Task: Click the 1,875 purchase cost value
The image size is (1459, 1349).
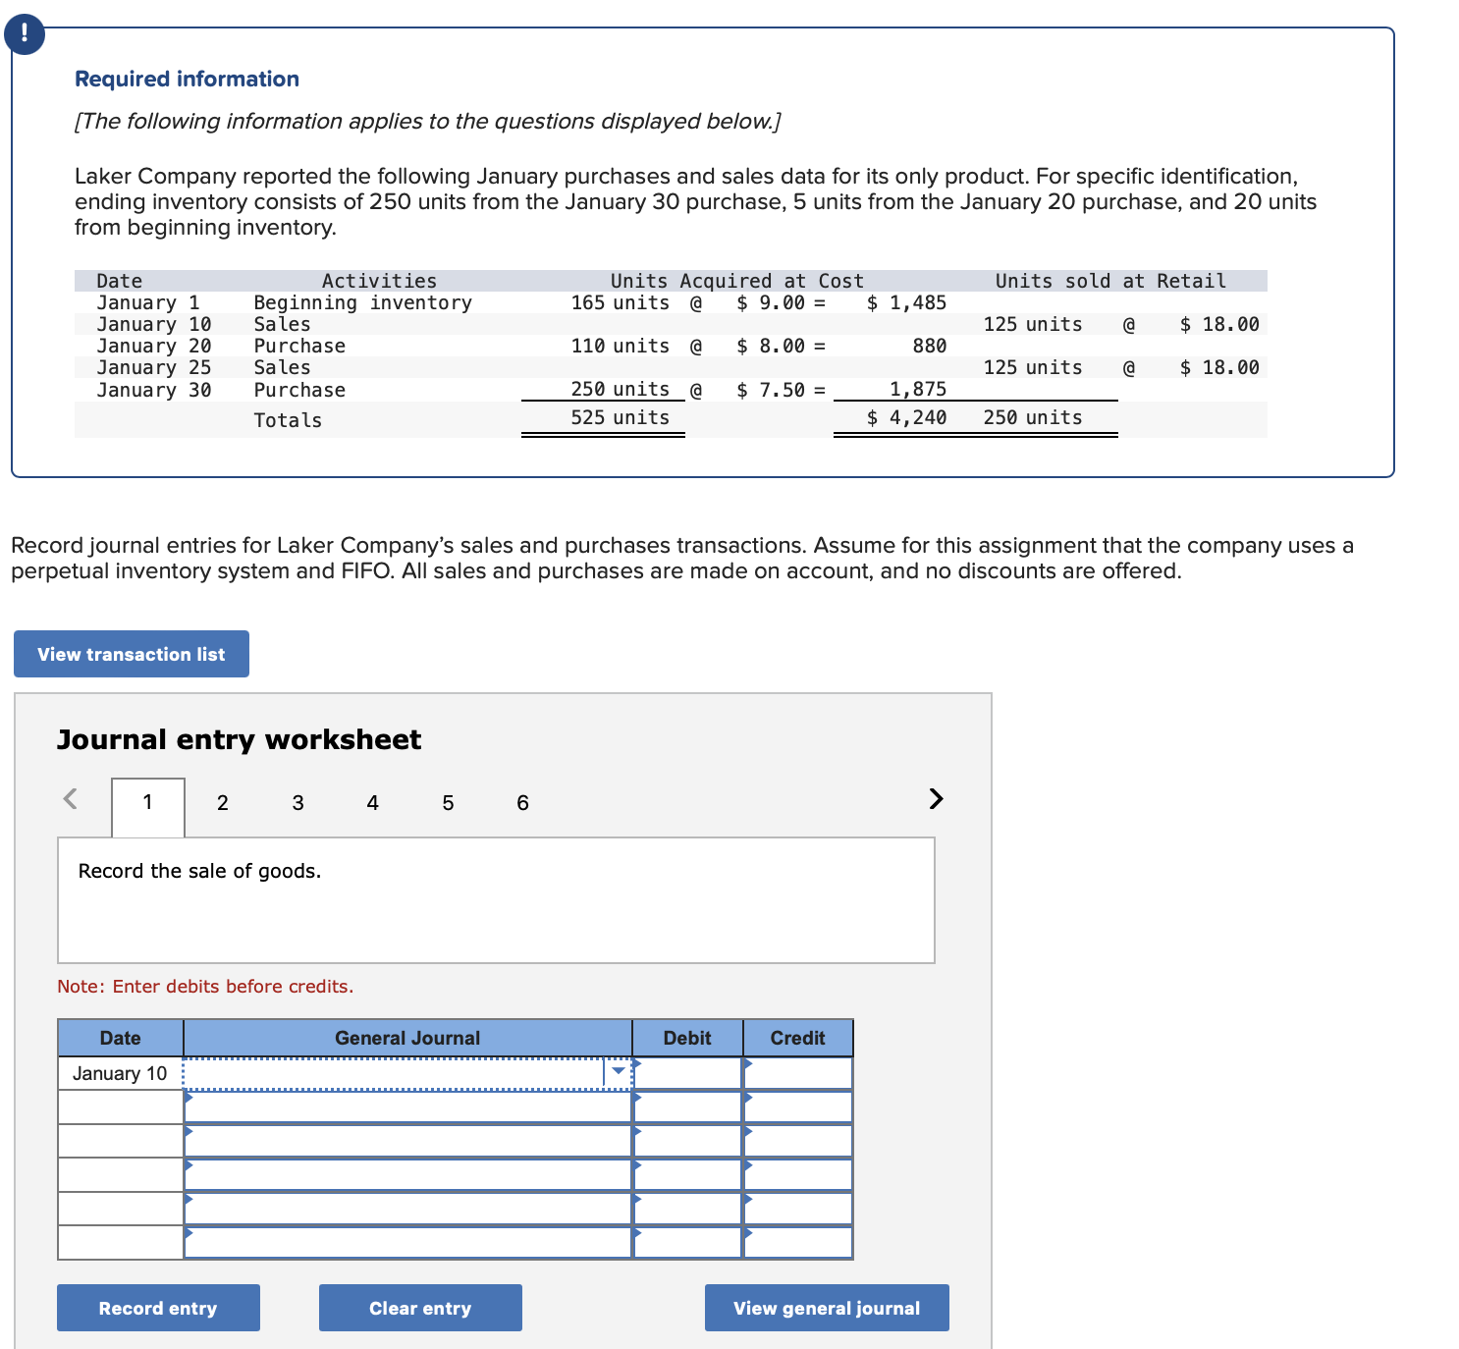Action: click(918, 389)
